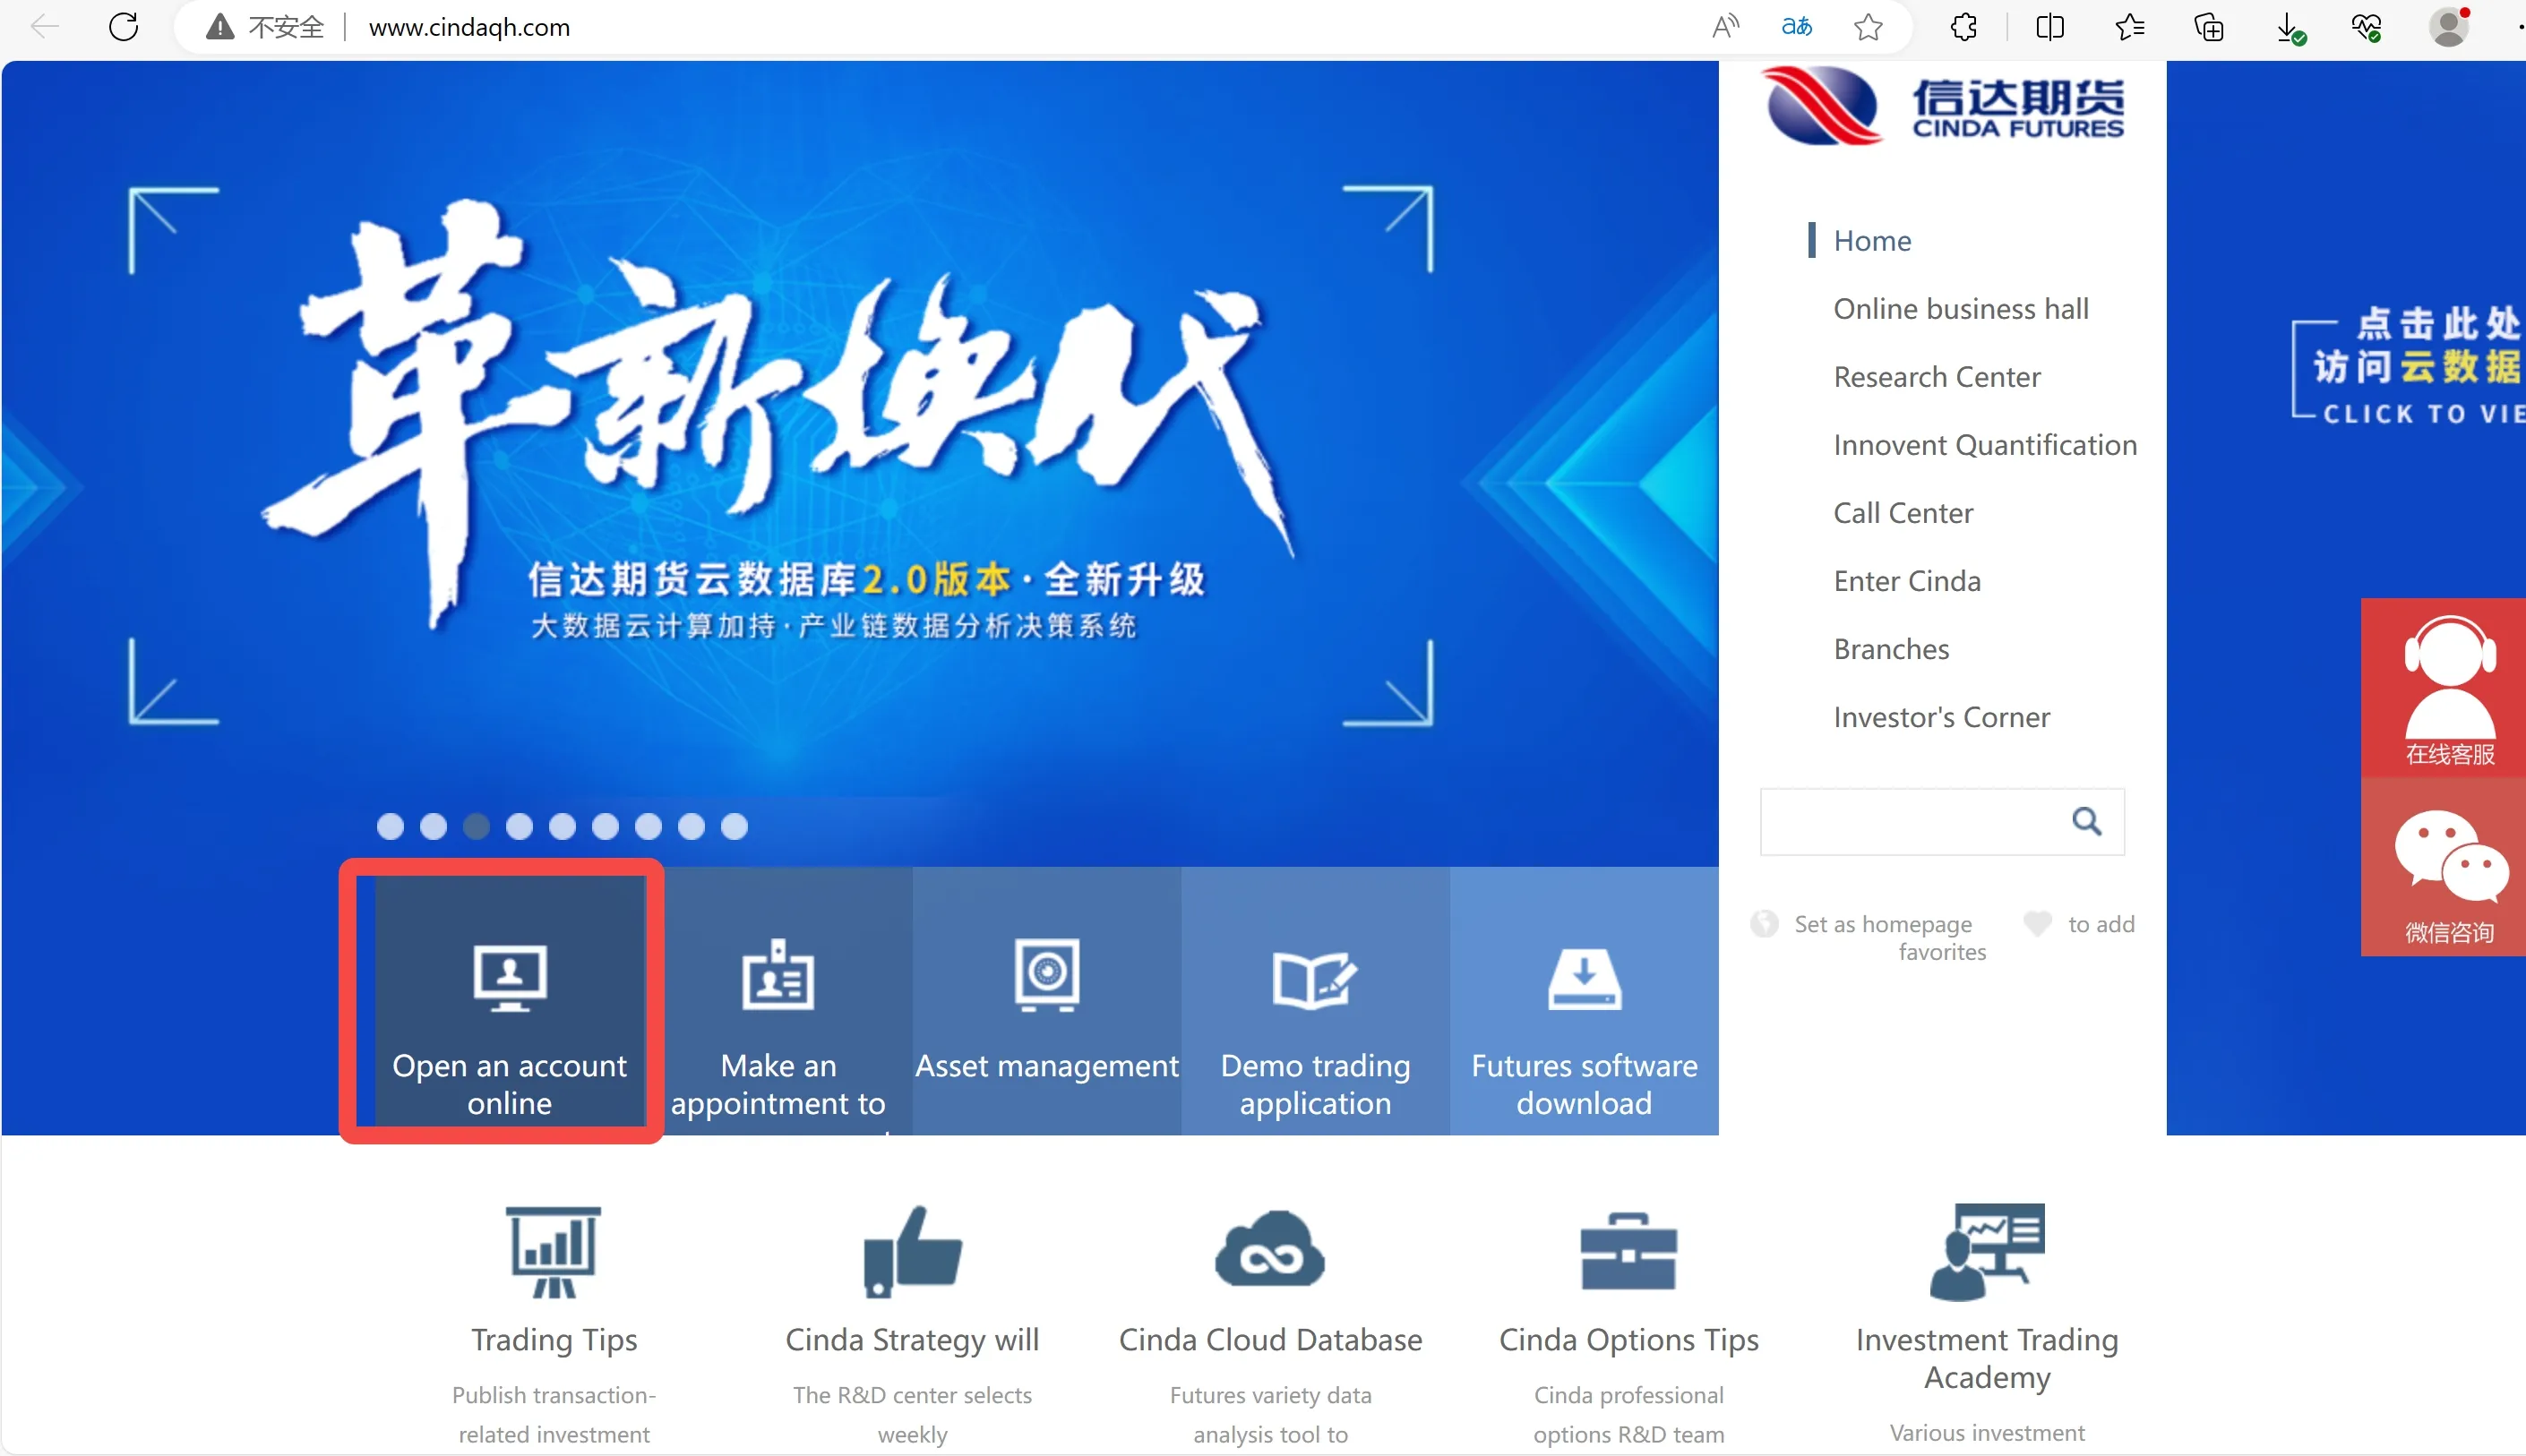Toggle the split screen icon

coord(2050,27)
